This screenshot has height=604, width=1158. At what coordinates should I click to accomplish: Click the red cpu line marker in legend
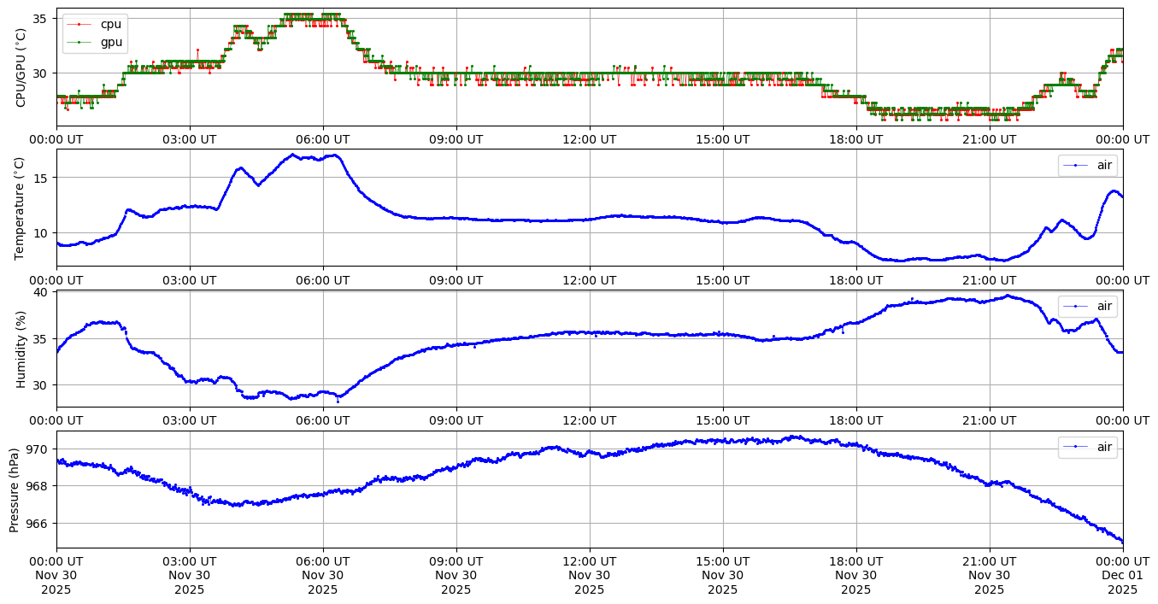pyautogui.click(x=79, y=24)
